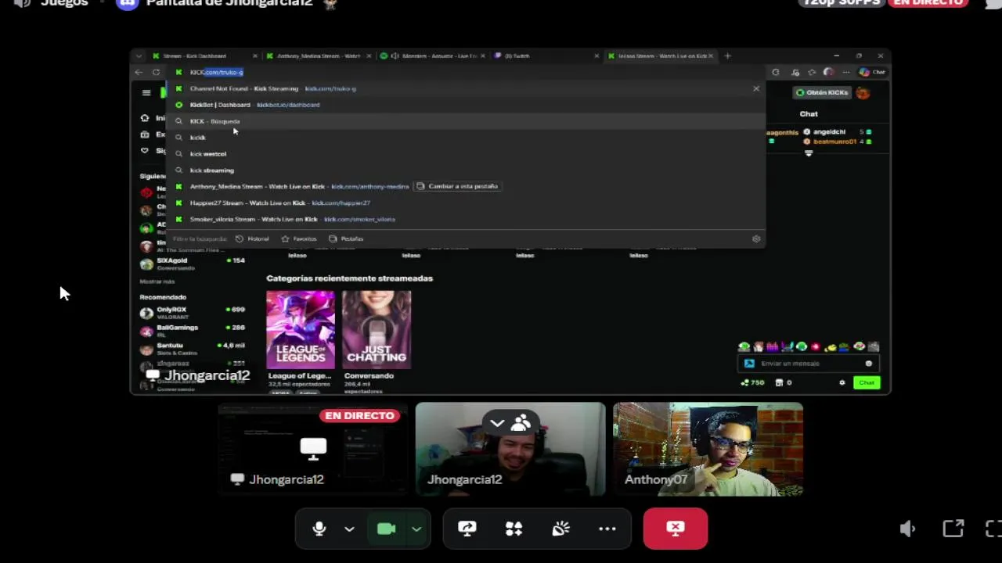1002x563 pixels.
Task: Open suggestion dropdown settings gear
Action: coord(756,238)
